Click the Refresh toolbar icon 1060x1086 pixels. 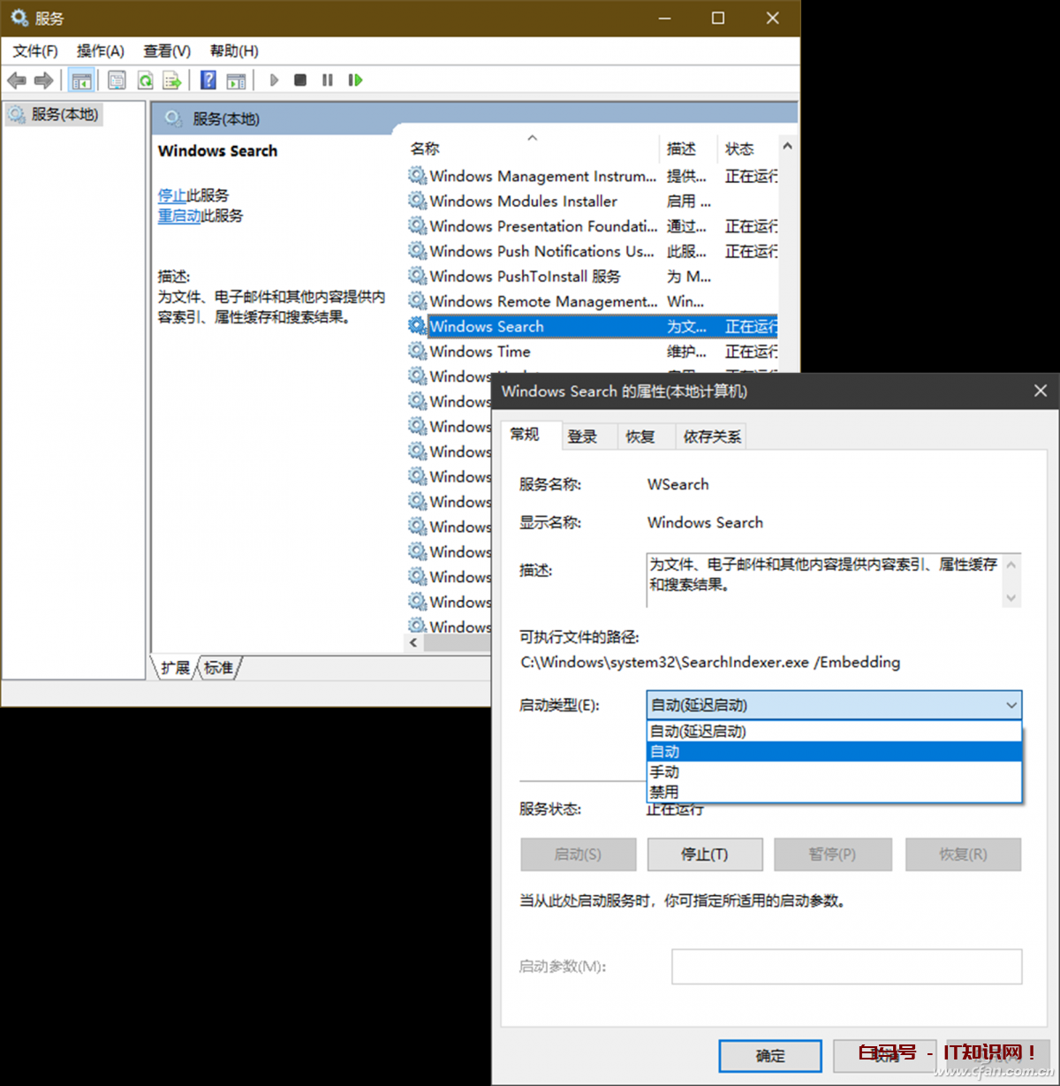[145, 80]
